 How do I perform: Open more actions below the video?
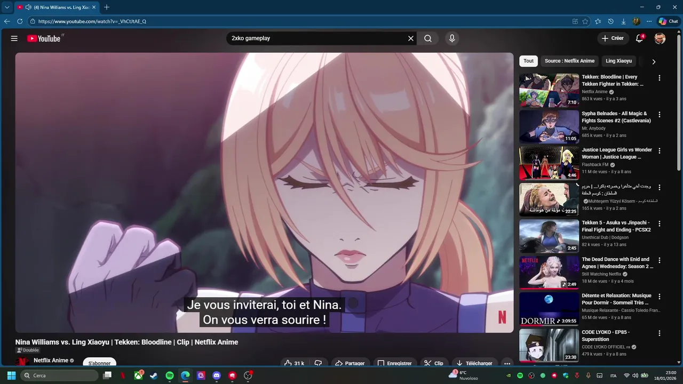coord(507,363)
